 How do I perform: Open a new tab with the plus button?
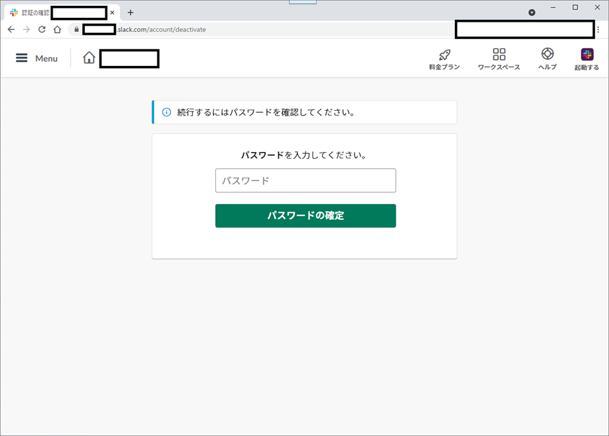(x=130, y=12)
